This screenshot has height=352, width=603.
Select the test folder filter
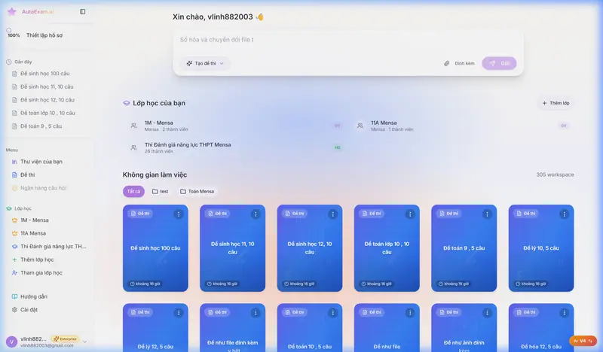coord(160,191)
